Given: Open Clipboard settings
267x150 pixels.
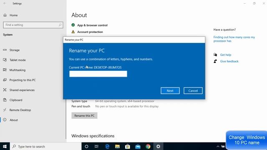Looking at the screenshot, I should (16, 100).
